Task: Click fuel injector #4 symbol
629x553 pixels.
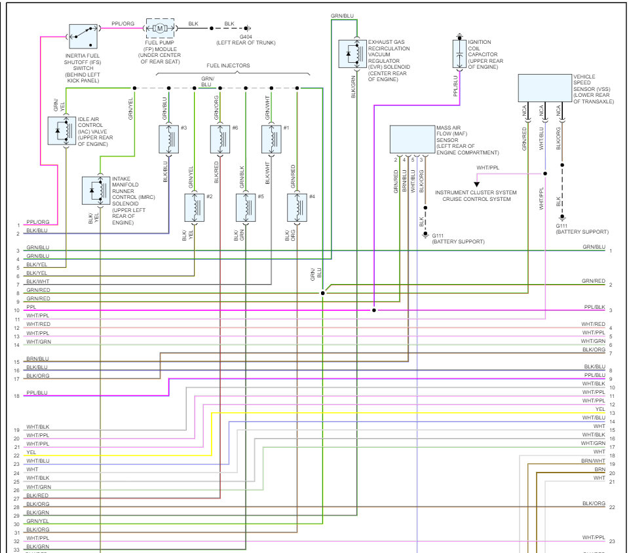Action: tap(297, 207)
